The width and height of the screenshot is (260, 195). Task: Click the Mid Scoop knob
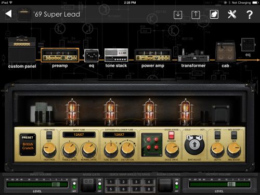pos(234,150)
